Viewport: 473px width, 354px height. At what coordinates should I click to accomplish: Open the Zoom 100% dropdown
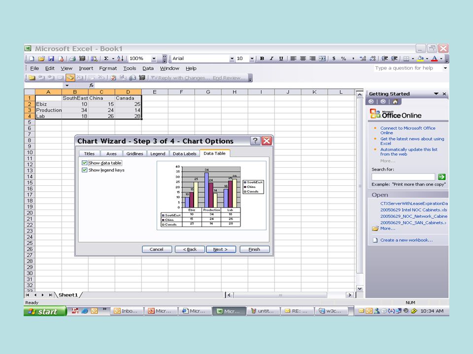pyautogui.click(x=154, y=59)
